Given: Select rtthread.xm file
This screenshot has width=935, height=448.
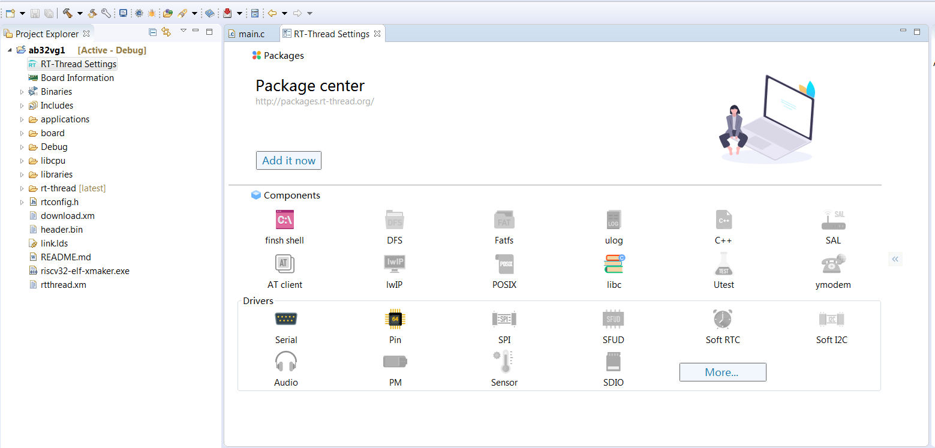Looking at the screenshot, I should tap(58, 285).
